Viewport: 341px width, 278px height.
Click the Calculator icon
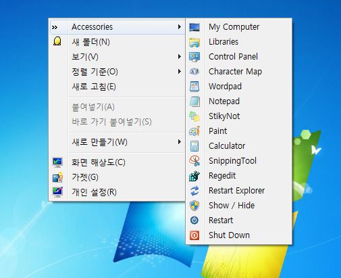coord(194,146)
